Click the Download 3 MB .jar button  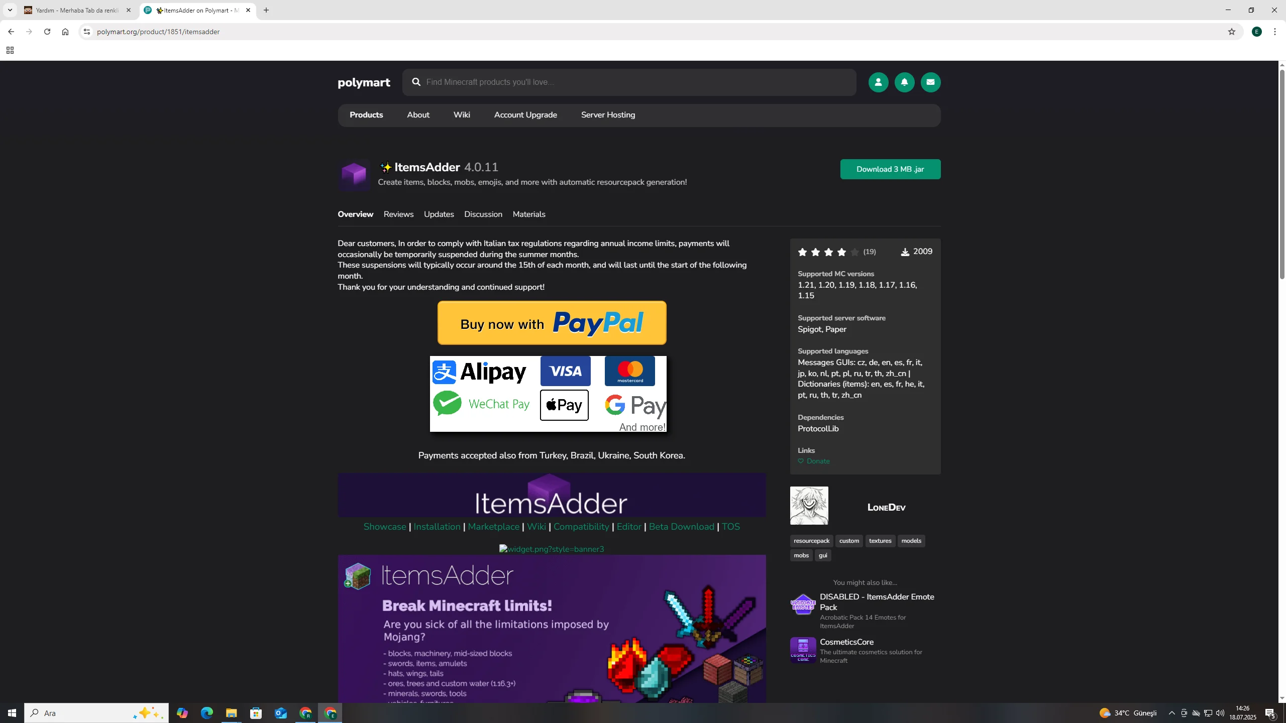pyautogui.click(x=890, y=169)
